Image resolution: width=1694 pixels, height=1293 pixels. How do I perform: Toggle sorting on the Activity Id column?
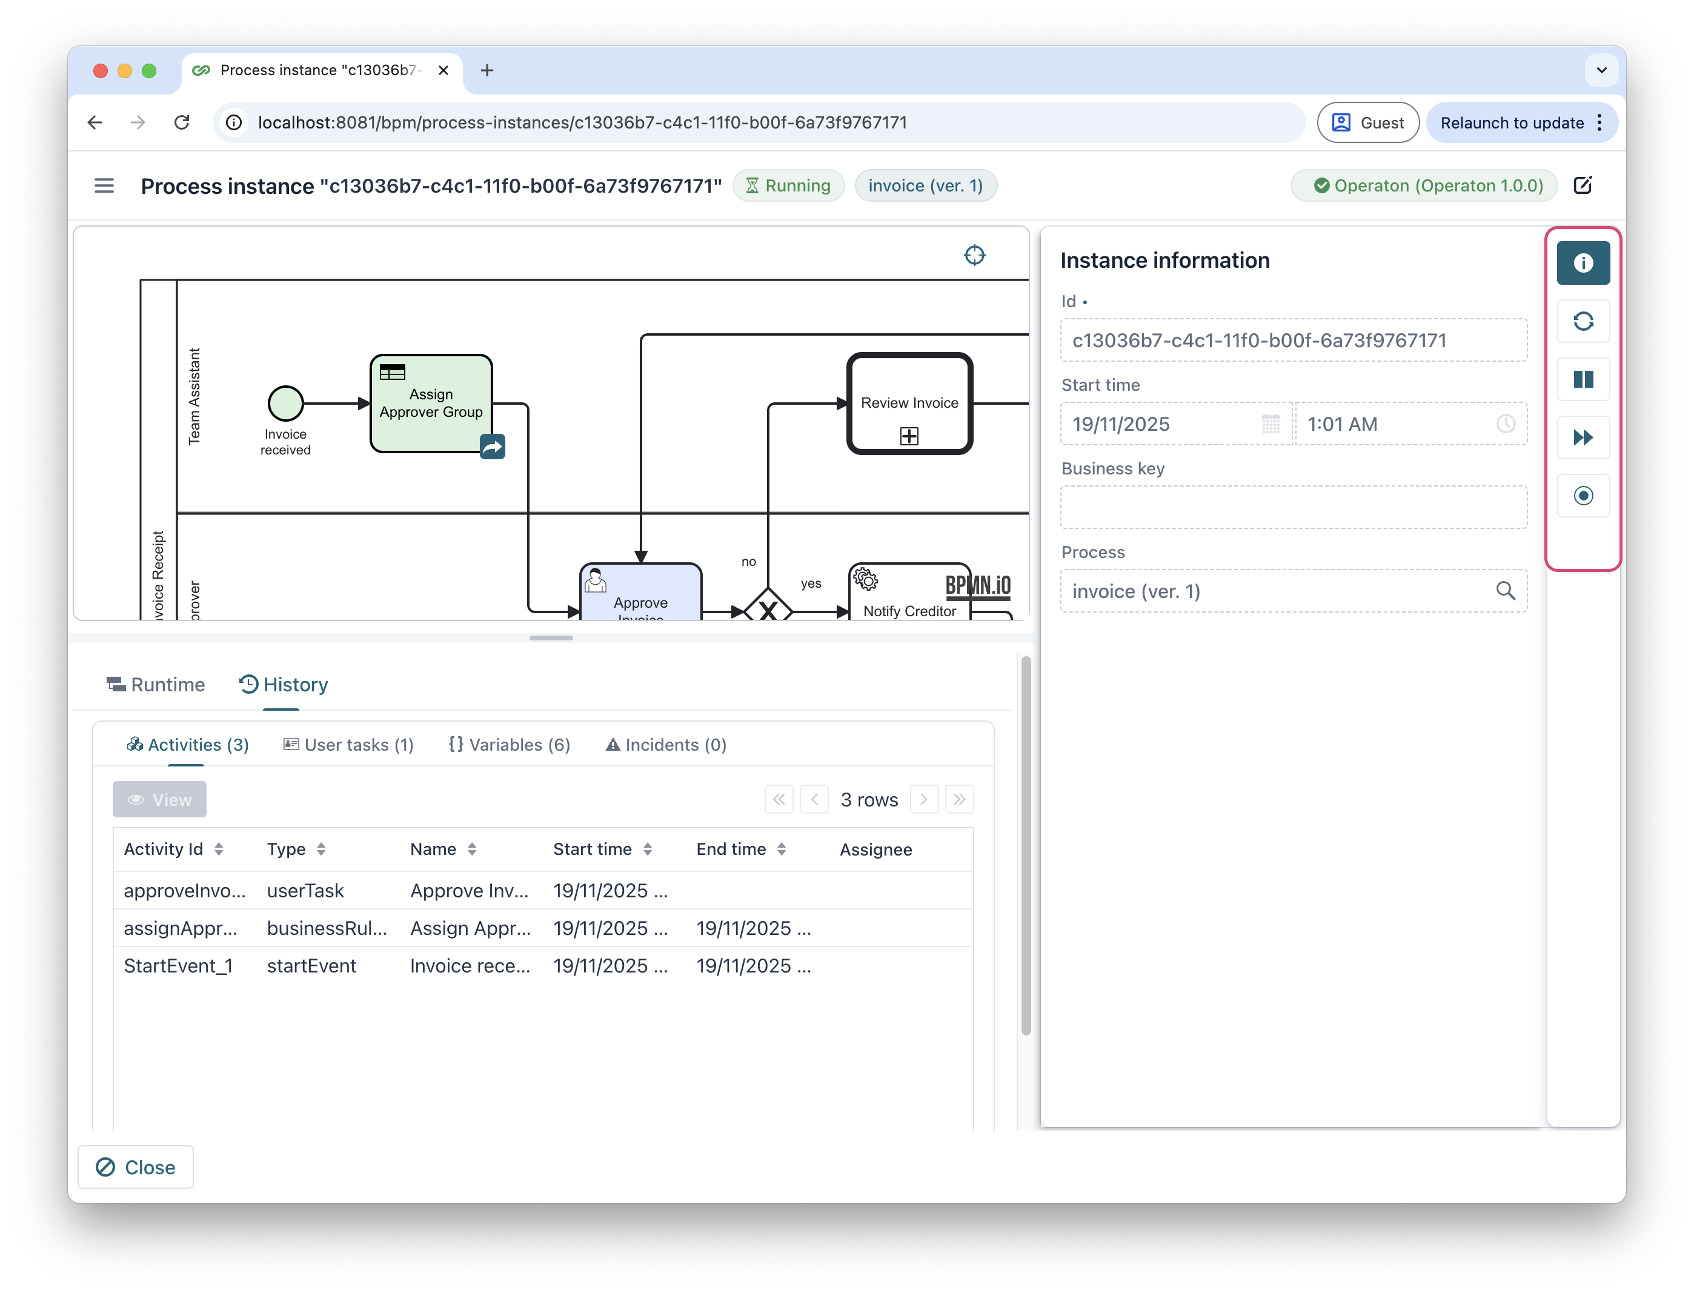coord(218,849)
